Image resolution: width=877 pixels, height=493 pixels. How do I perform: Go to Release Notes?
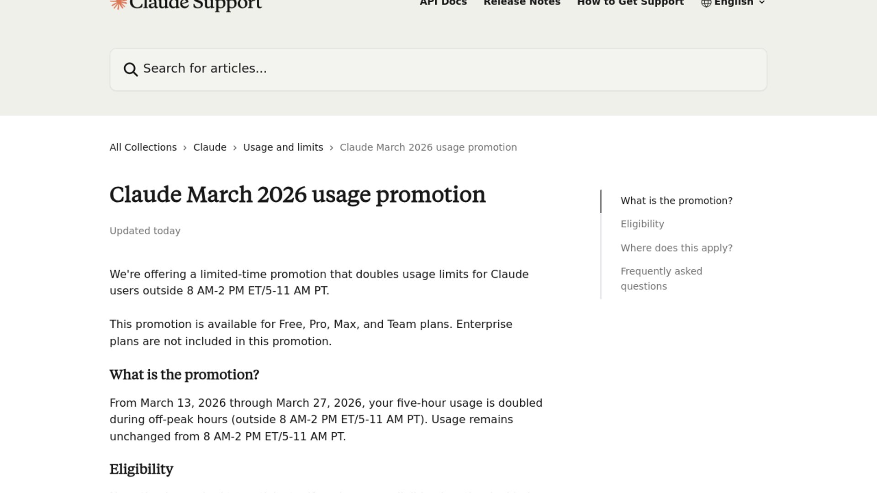pyautogui.click(x=522, y=3)
